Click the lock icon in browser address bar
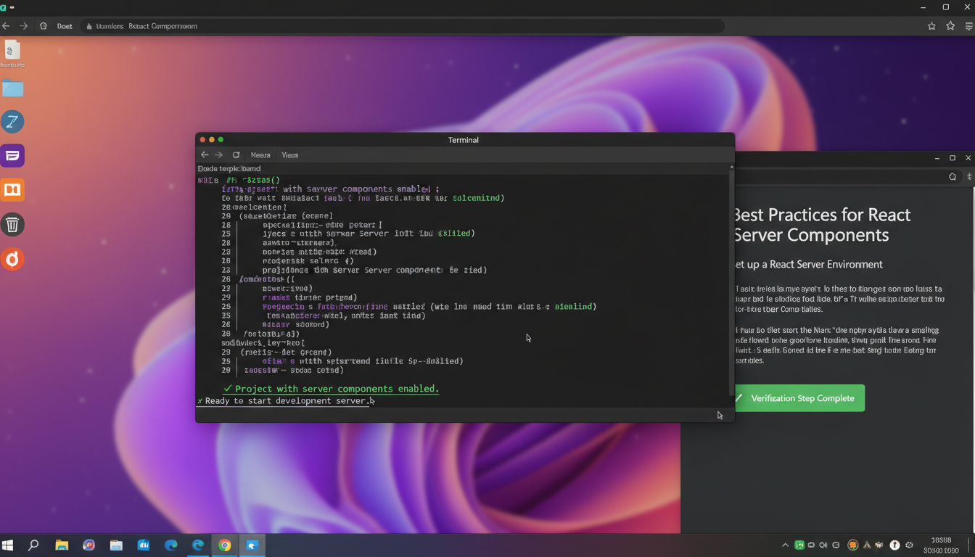The image size is (975, 557). pos(89,26)
